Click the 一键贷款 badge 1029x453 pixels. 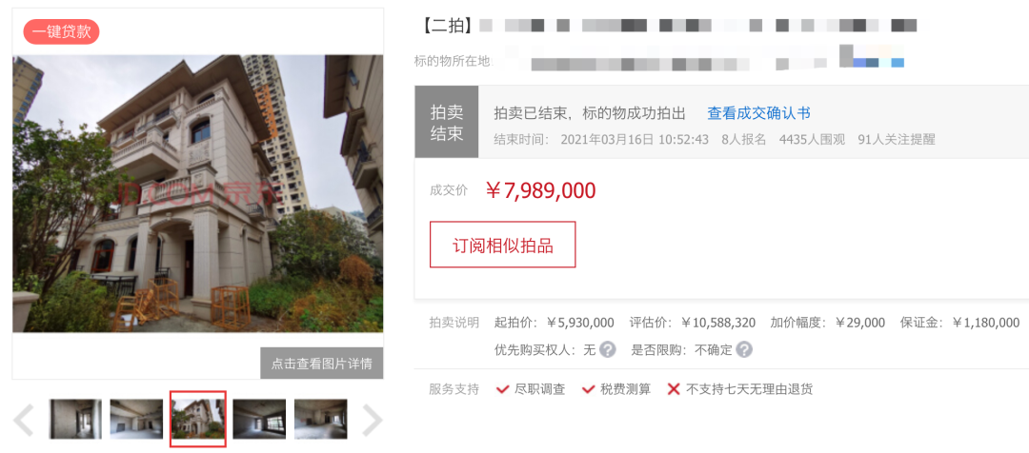tap(61, 31)
